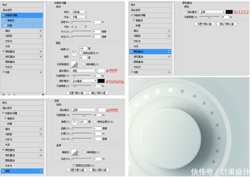Click 复位为默认值 in the 投影 panel
The height and width of the screenshot is (177, 252).
pyautogui.click(x=99, y=170)
